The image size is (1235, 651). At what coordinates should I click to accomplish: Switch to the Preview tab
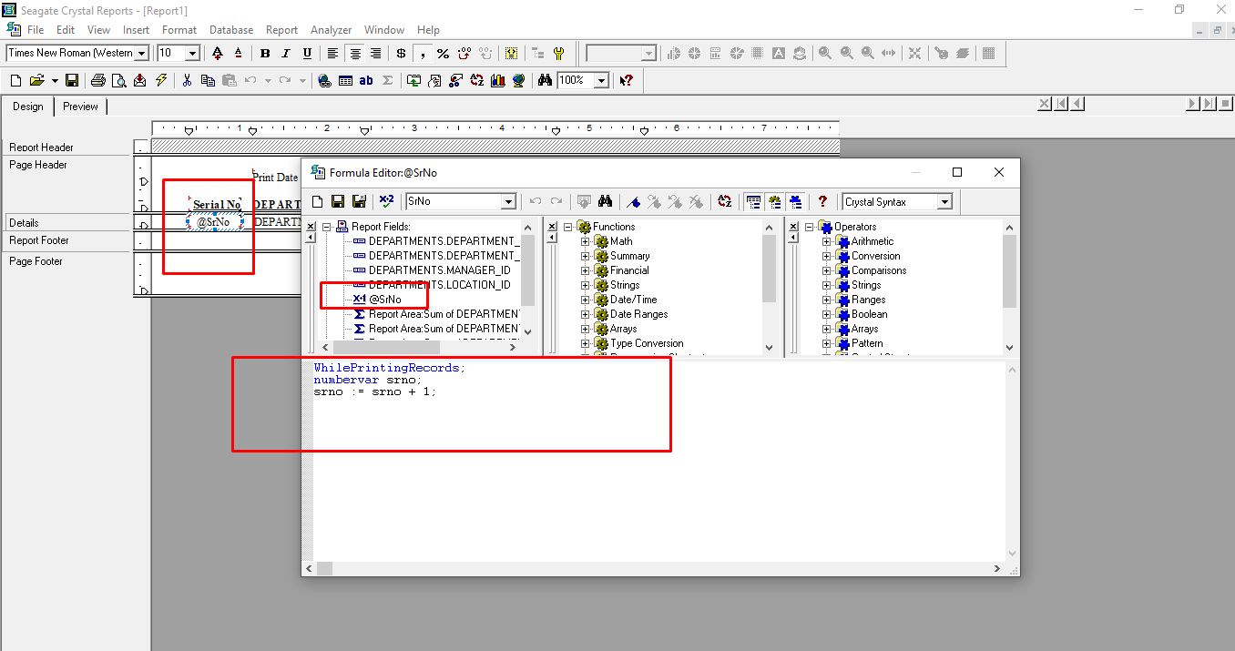point(80,107)
